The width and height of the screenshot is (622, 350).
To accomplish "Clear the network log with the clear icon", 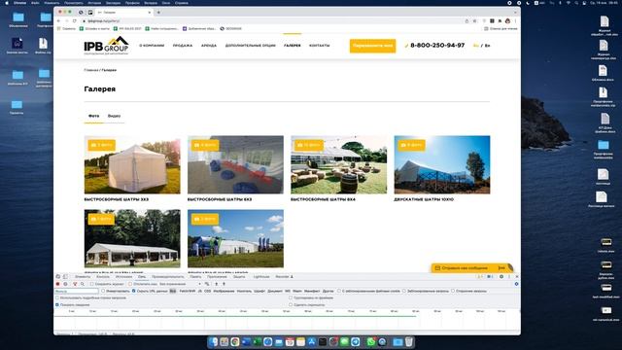I will [x=65, y=284].
